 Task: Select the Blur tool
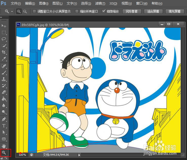pyautogui.click(x=4, y=105)
